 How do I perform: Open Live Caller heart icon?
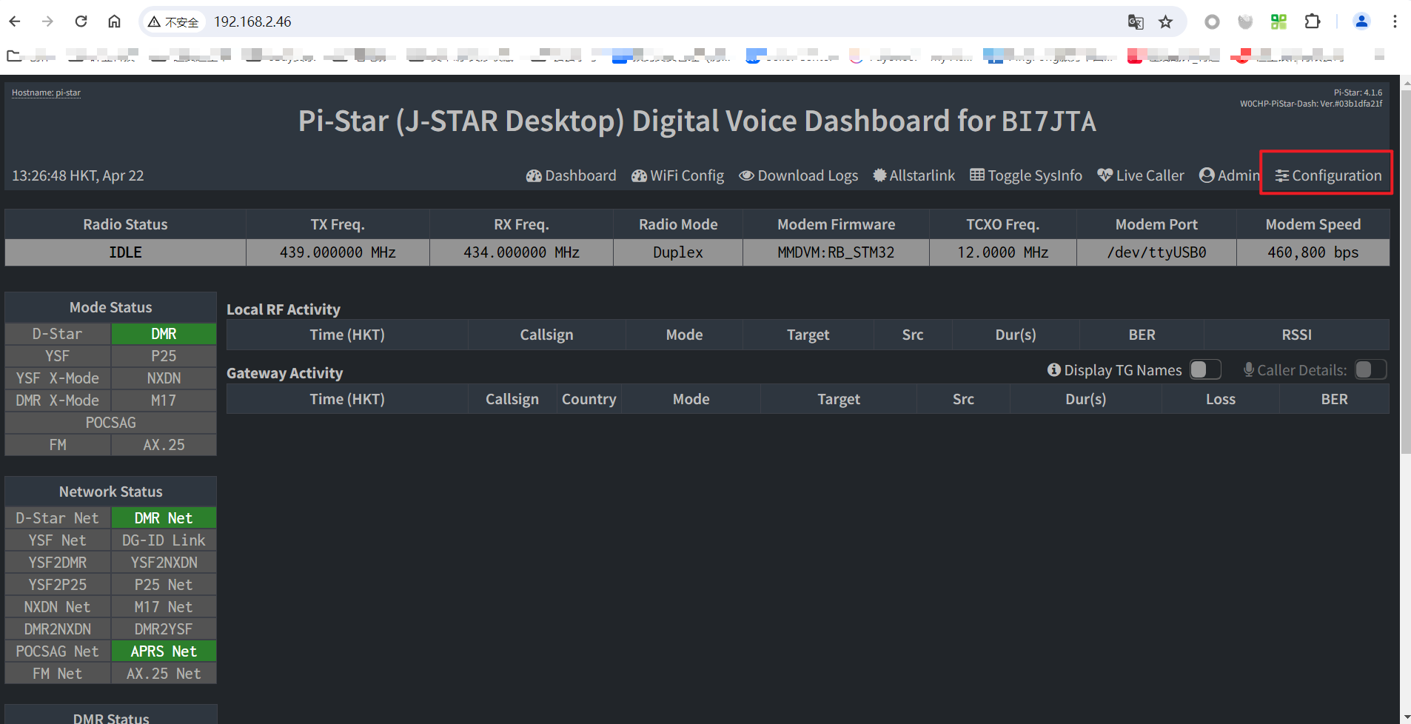[x=1105, y=175]
